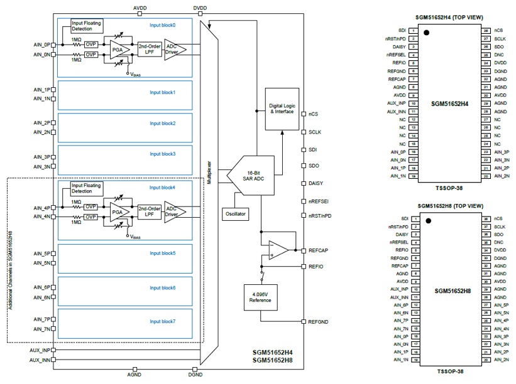The width and height of the screenshot is (516, 384).
Task: Click the AVDD label atop the block diagram
Action: click(140, 8)
